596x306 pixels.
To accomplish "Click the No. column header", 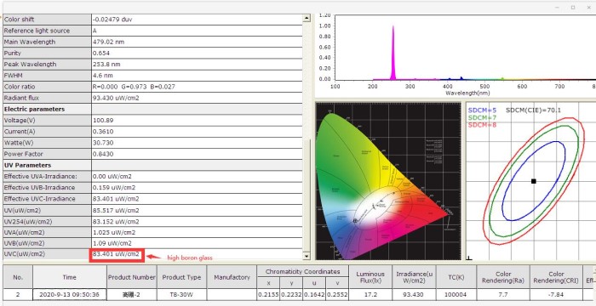I will coord(18,277).
